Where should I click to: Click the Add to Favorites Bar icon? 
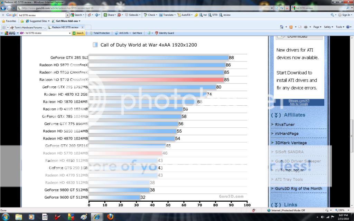[x=22, y=21]
